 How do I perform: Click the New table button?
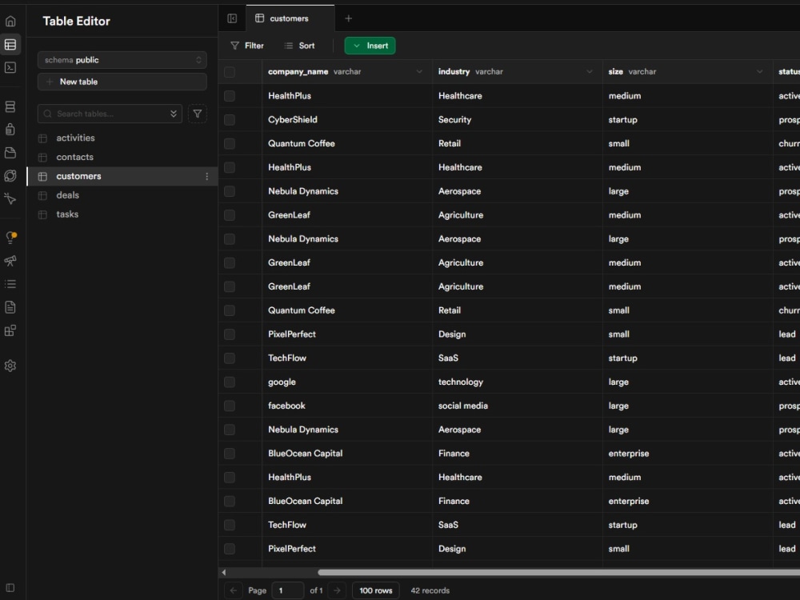click(x=122, y=82)
